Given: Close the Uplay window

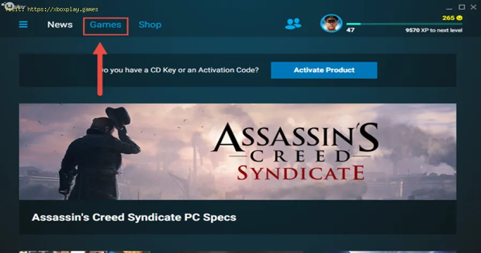Looking at the screenshot, I should [474, 7].
